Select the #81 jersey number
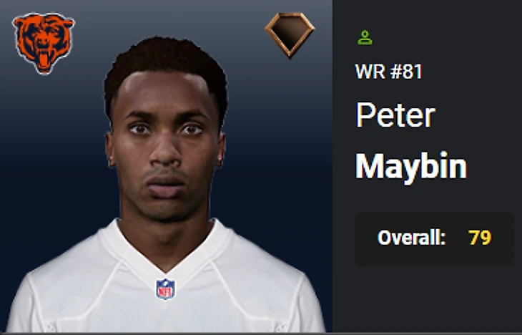Image resolution: width=522 pixels, height=335 pixels. tap(406, 72)
